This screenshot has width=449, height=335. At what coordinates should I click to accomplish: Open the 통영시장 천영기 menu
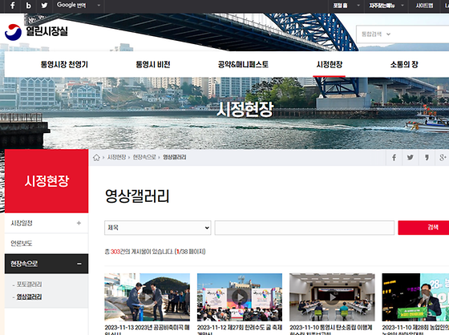tap(64, 64)
